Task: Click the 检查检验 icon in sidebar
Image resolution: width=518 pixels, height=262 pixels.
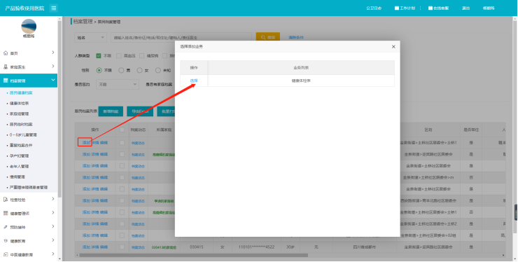Action: [x=6, y=200]
